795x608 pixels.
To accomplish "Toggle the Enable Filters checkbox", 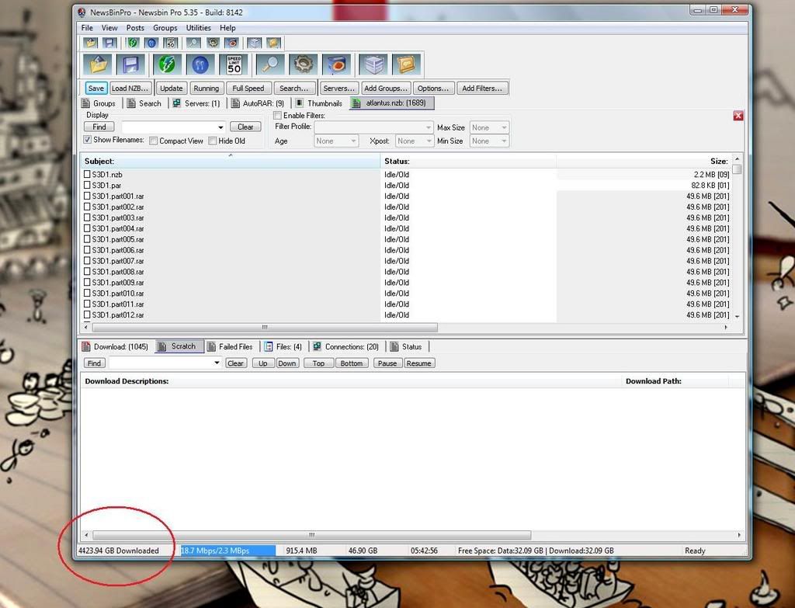I will [277, 116].
